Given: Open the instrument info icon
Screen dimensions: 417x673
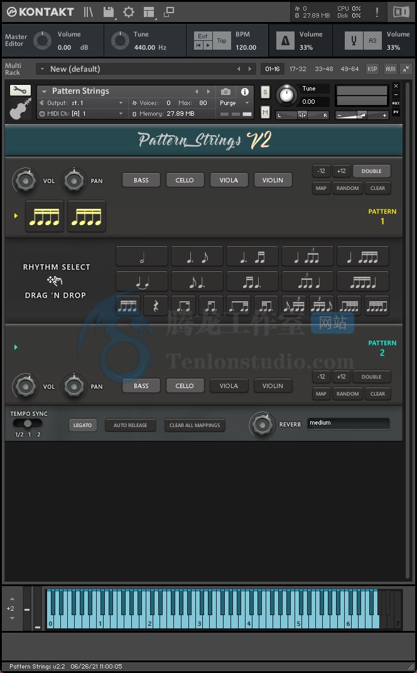Looking at the screenshot, I should point(245,91).
